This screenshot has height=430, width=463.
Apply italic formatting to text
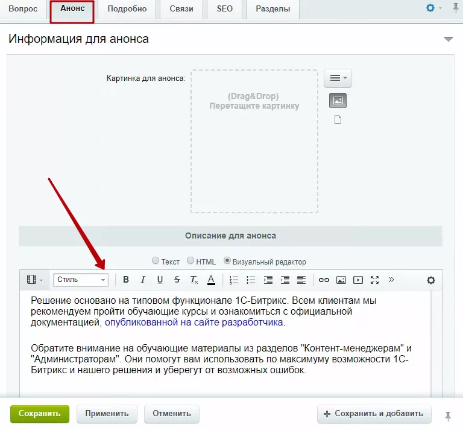click(143, 280)
